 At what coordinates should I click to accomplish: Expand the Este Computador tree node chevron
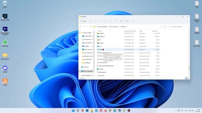80,71
